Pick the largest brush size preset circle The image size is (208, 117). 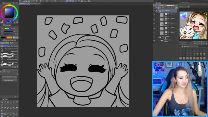click(204, 58)
